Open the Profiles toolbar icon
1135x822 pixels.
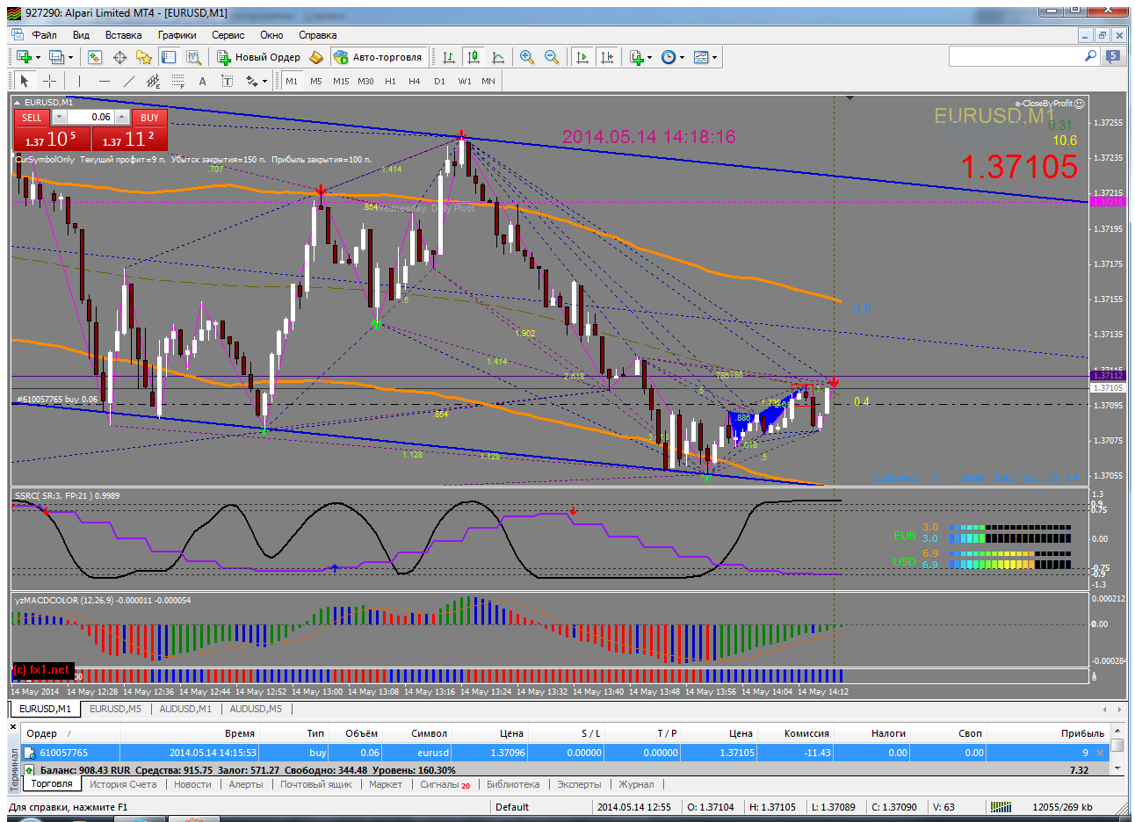coord(56,57)
